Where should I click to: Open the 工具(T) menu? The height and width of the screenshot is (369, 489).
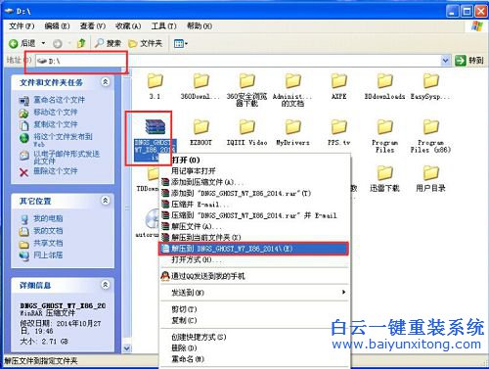click(163, 25)
